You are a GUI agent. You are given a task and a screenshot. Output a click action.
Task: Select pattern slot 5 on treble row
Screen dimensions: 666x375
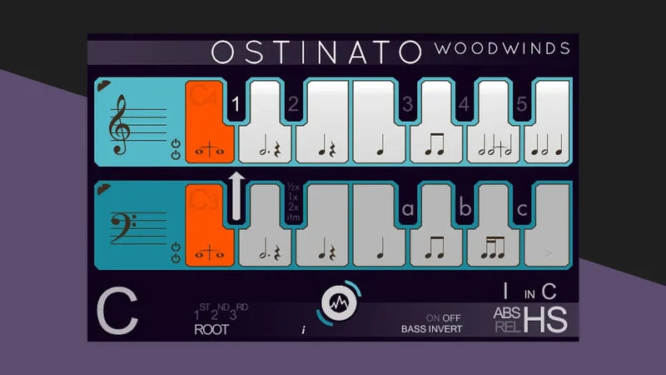tap(522, 104)
